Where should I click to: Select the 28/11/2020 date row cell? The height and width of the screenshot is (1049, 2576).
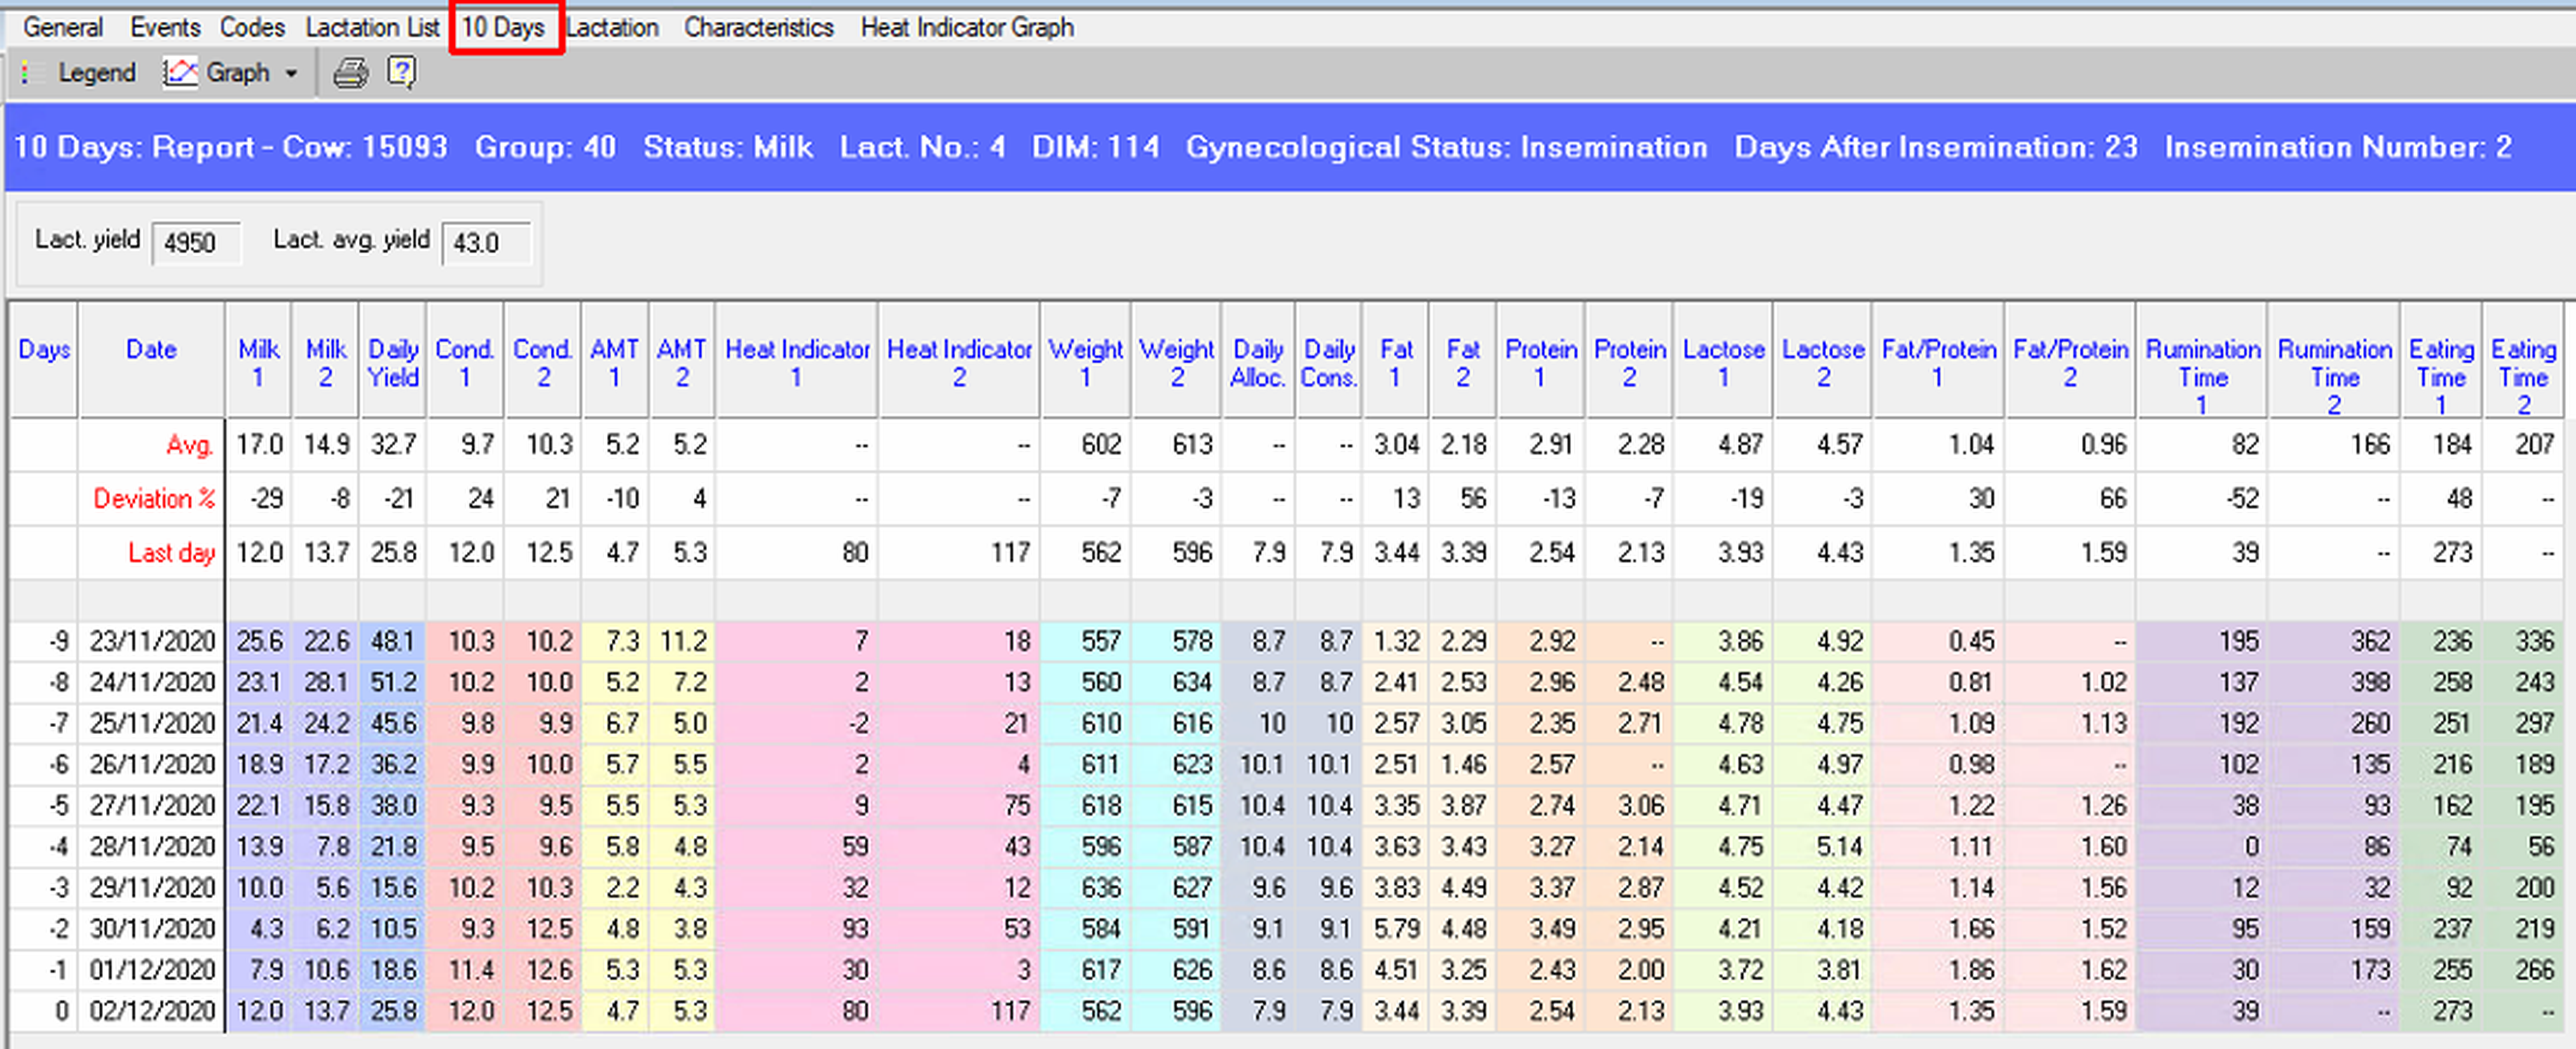152,847
